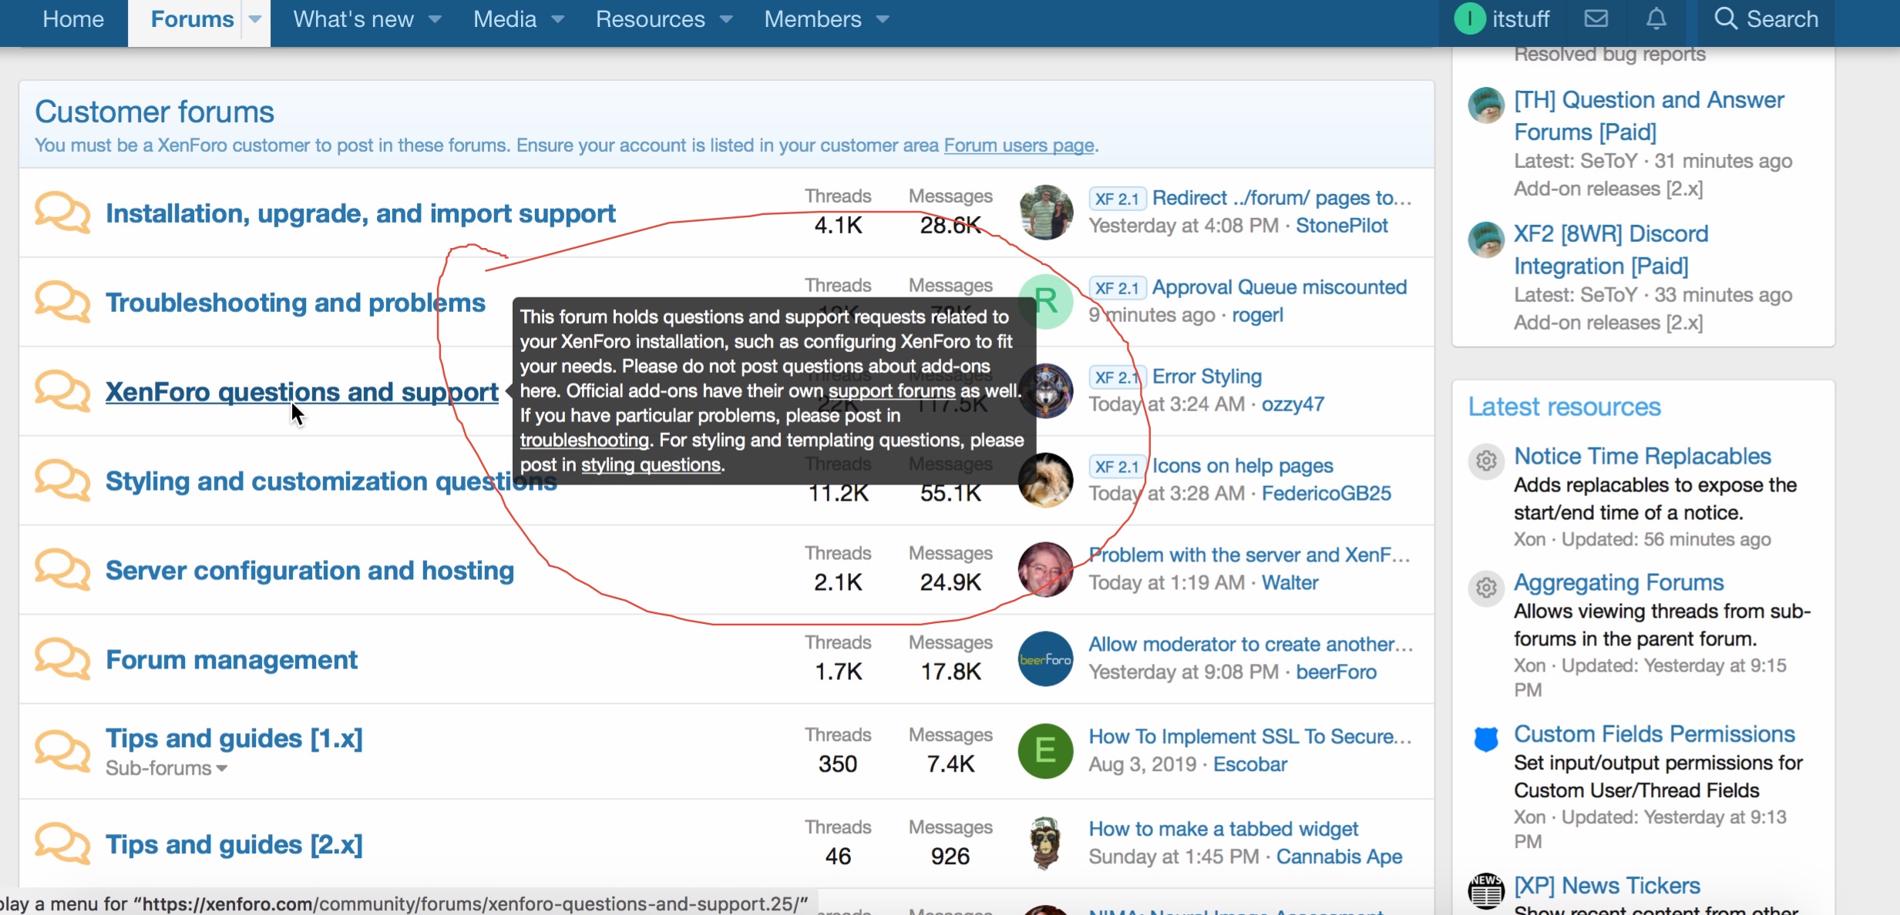The image size is (1900, 915).
Task: Open the Media nav item
Action: 505,18
